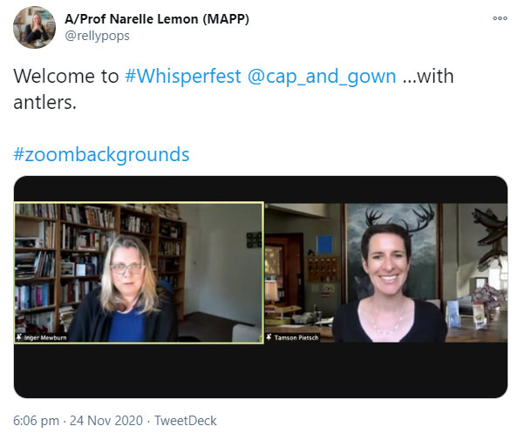The image size is (518, 433).
Task: Click the @rellypops handle
Action: (x=97, y=36)
